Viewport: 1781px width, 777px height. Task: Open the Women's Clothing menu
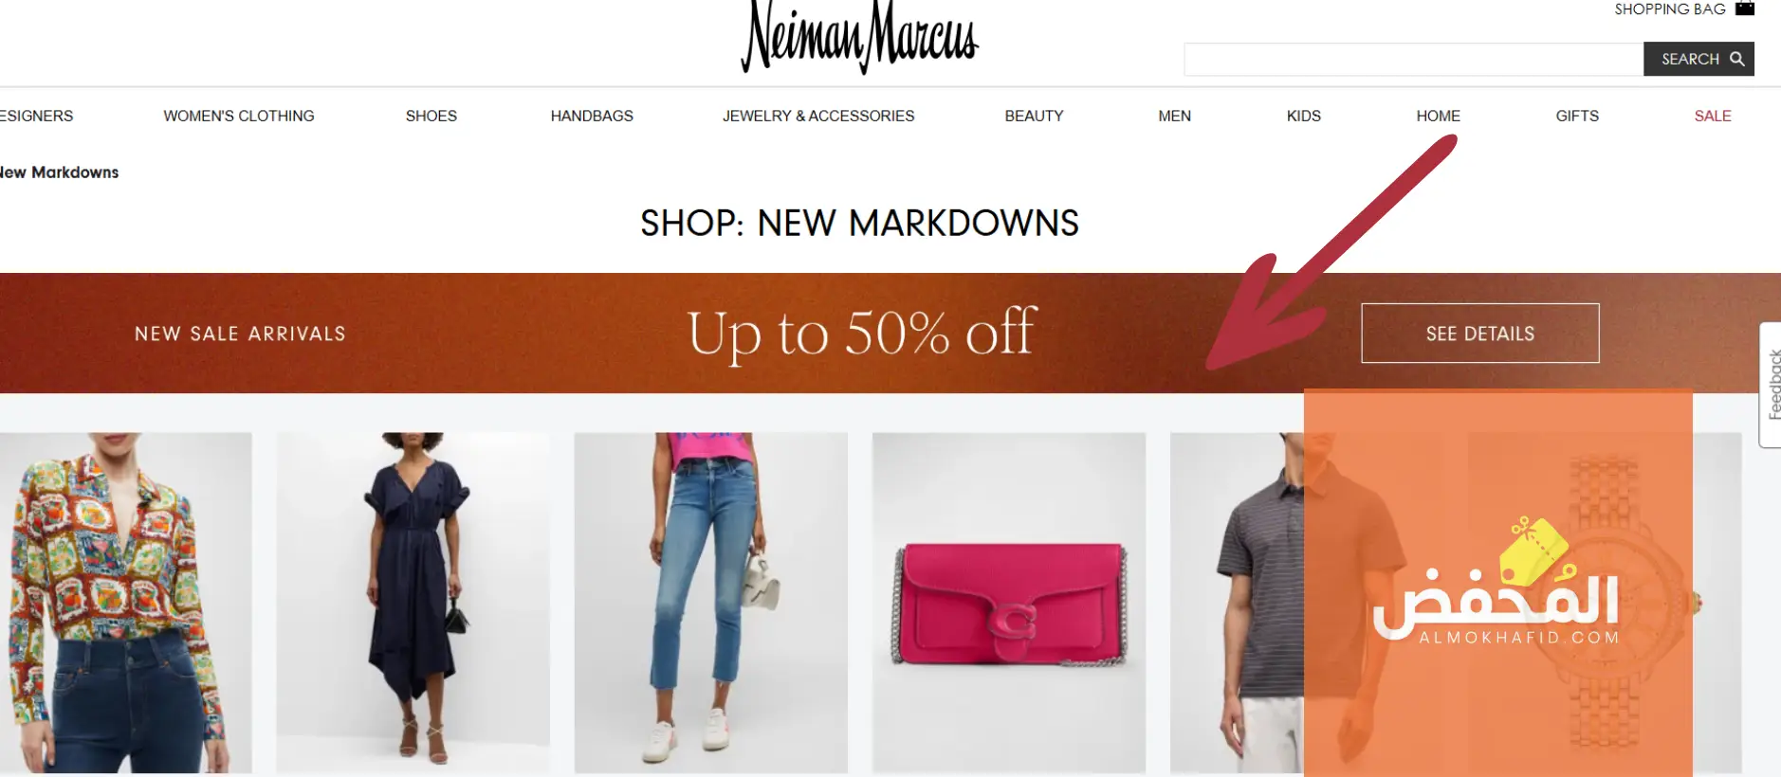[239, 116]
